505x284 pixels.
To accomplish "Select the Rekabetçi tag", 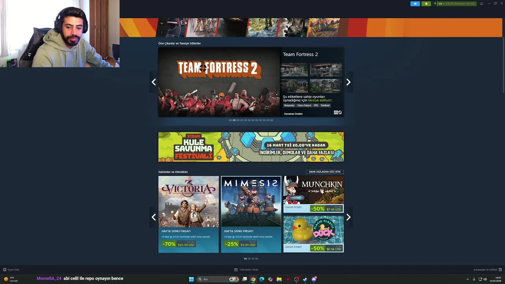I will 289,105.
